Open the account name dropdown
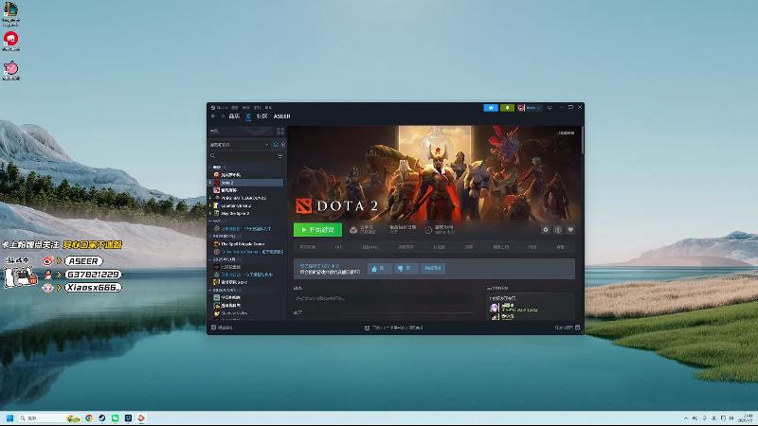758x426 pixels. click(x=533, y=108)
